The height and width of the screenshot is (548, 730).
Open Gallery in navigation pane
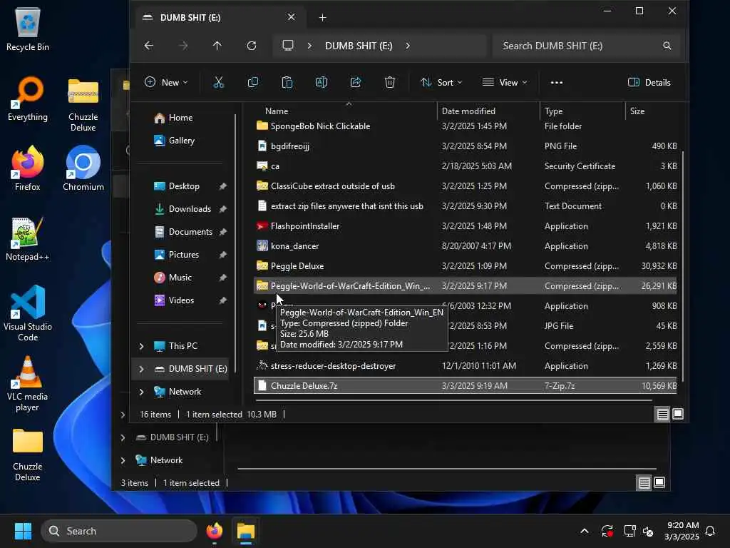pyautogui.click(x=180, y=141)
